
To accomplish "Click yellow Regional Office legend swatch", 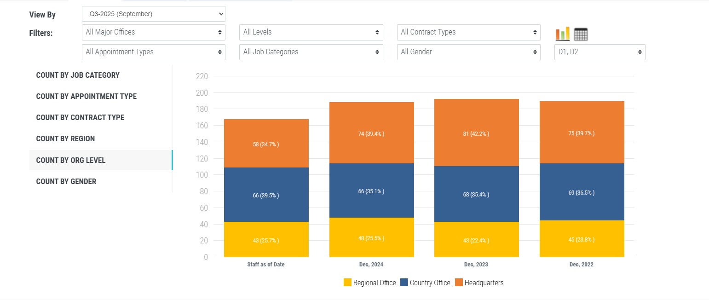I will [x=347, y=283].
